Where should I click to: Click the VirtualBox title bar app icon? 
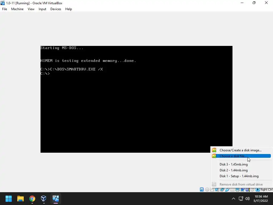tap(3, 3)
